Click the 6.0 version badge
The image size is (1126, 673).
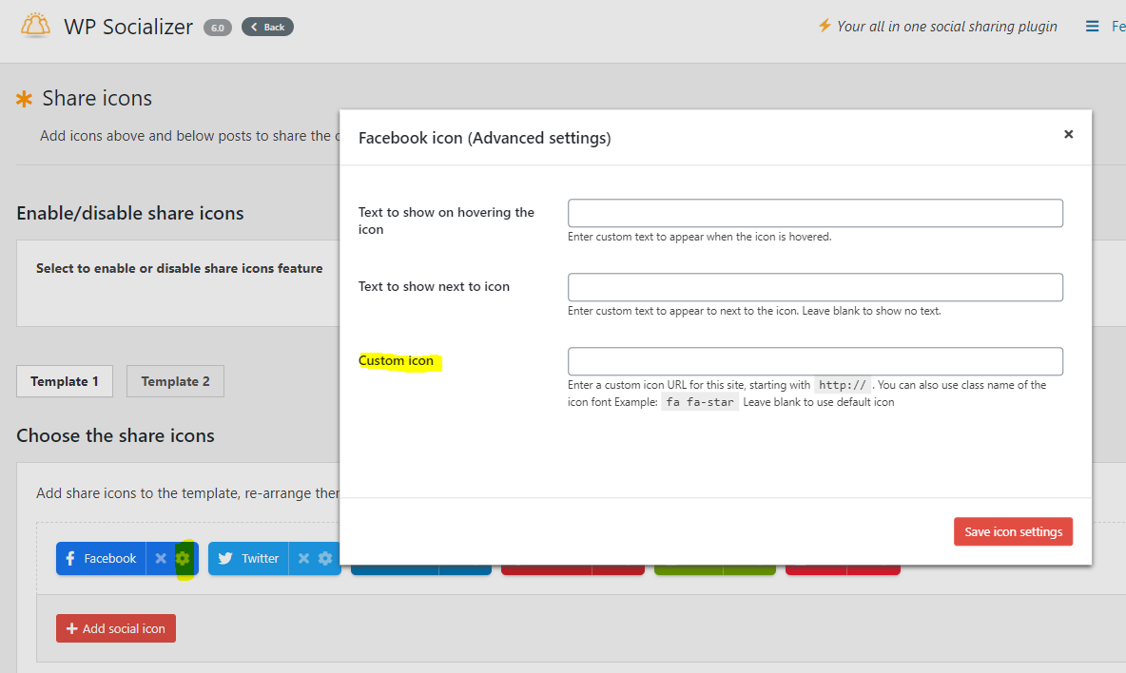(x=217, y=28)
